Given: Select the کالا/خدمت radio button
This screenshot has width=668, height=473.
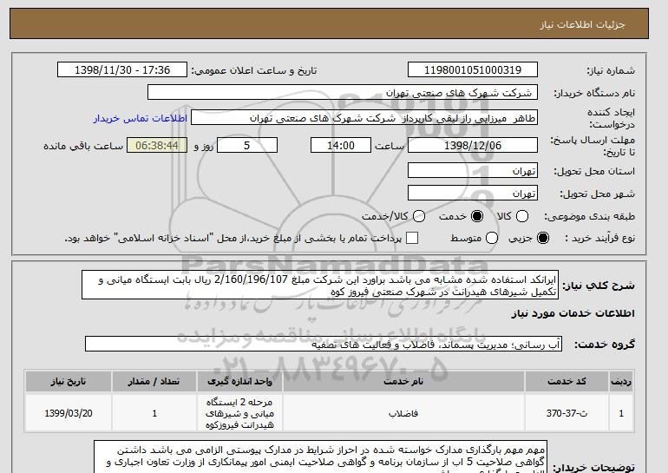Looking at the screenshot, I should pos(419,216).
